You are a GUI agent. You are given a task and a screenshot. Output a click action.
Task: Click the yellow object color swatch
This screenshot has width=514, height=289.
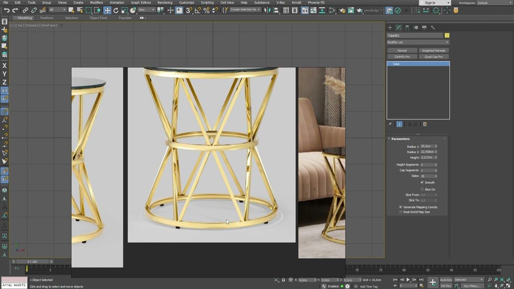(447, 36)
